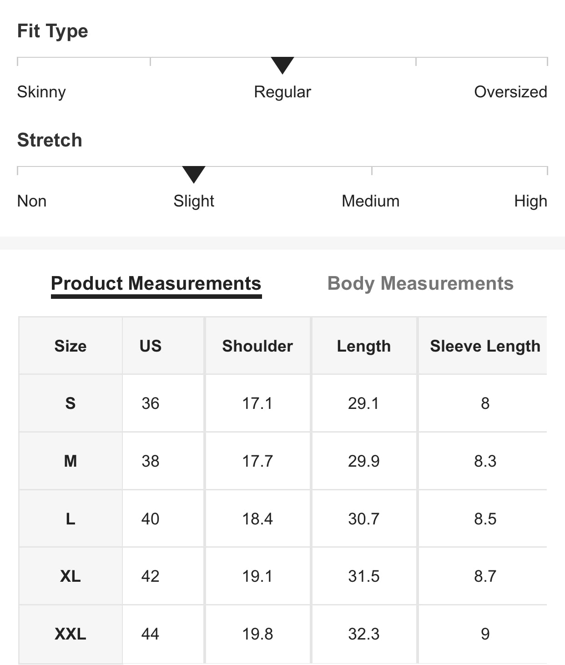Screen dimensions: 565x665
Task: Click the US column header
Action: pyautogui.click(x=151, y=346)
